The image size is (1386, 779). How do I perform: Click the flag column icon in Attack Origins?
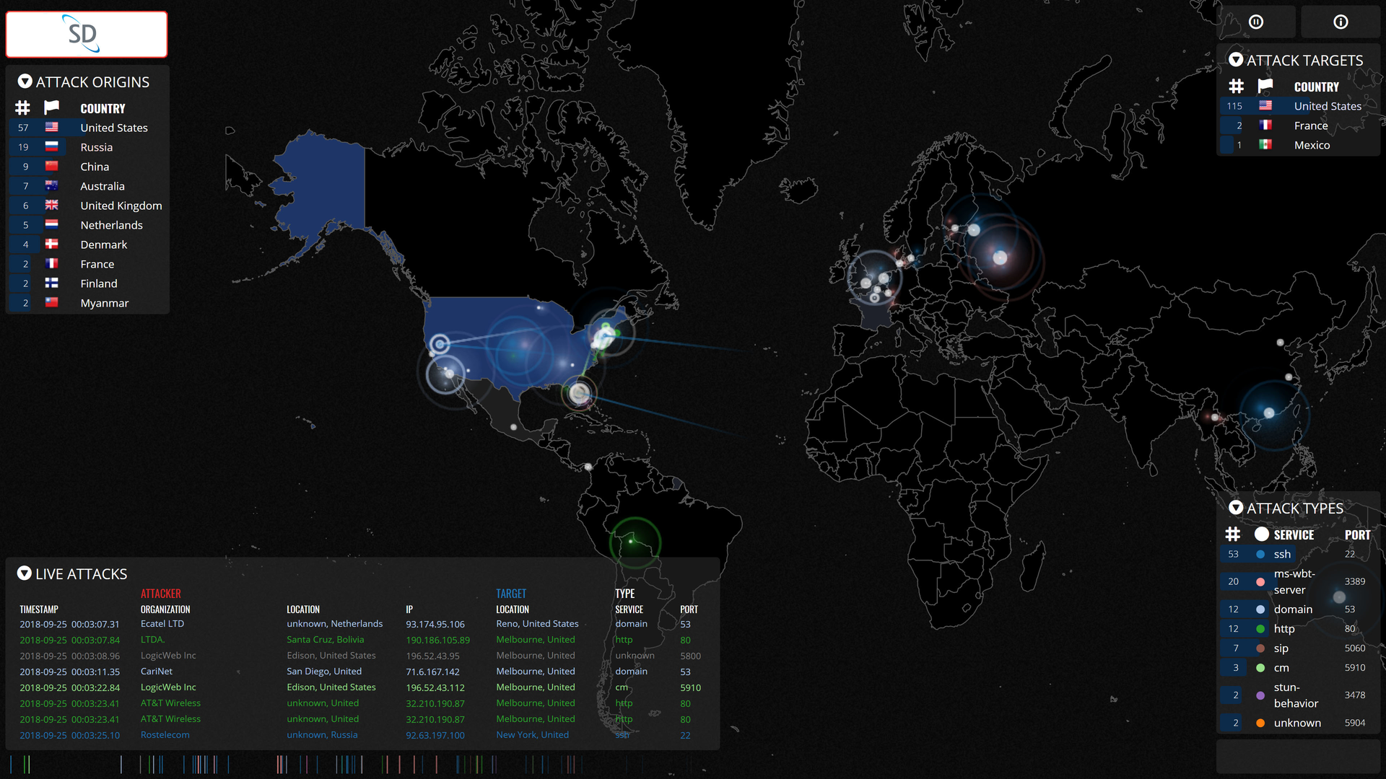51,107
